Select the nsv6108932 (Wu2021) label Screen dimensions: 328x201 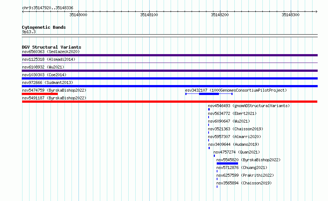coord(43,67)
